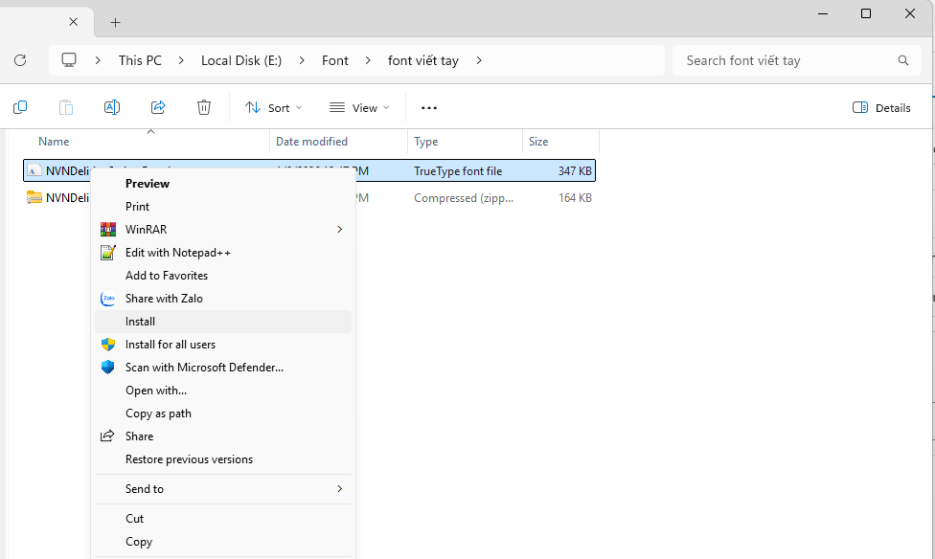Screen dimensions: 935x559
Task: Click the Delete trash icon in the toolbar
Action: click(204, 107)
